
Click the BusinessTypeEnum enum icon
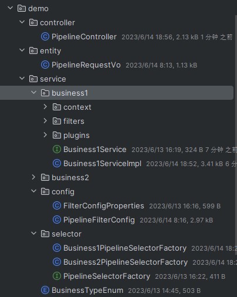[x=45, y=290]
